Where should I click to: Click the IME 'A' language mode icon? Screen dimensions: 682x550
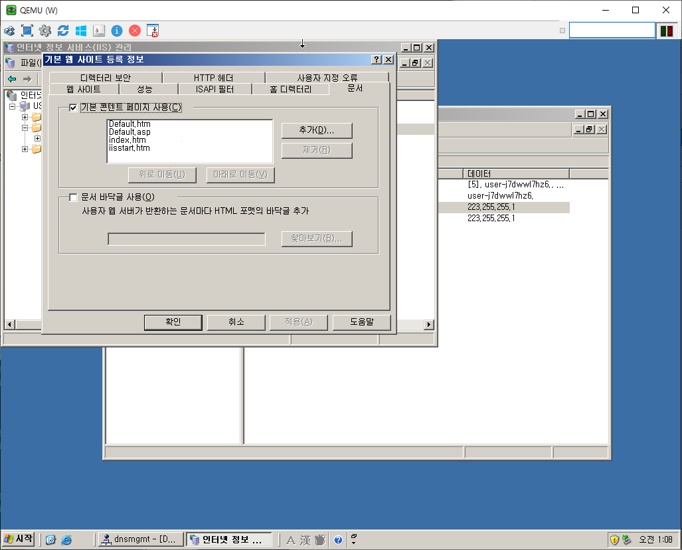(291, 541)
